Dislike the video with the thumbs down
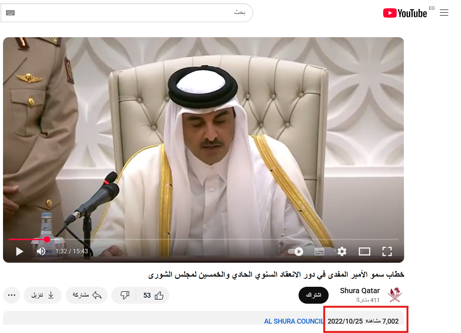 [125, 295]
